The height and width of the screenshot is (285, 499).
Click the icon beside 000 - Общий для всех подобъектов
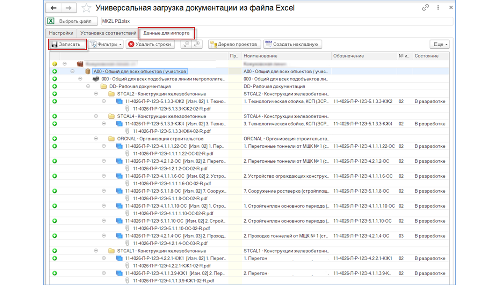[95, 79]
